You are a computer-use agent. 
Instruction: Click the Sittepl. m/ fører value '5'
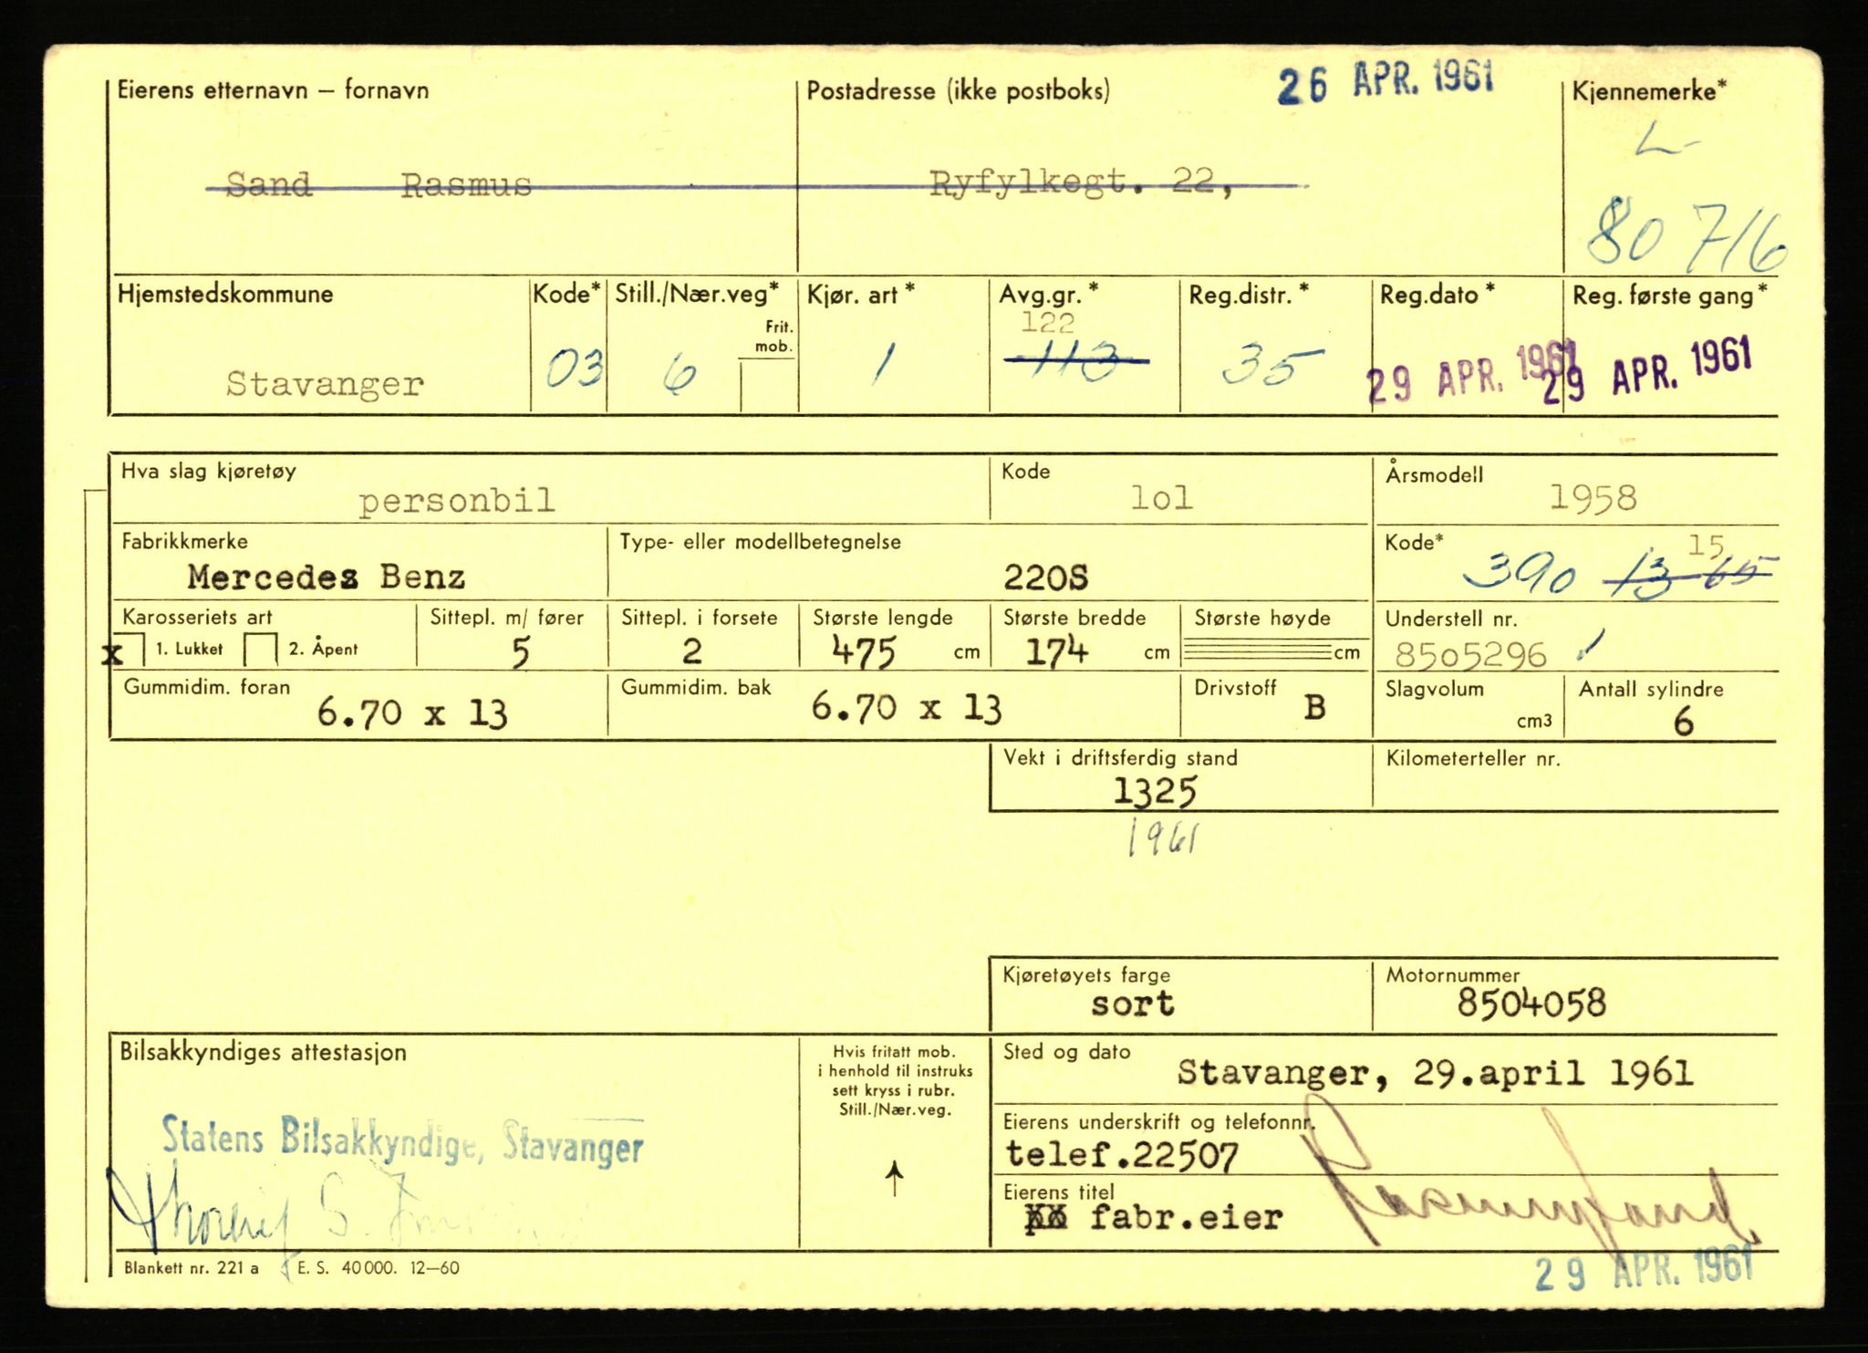click(x=520, y=652)
